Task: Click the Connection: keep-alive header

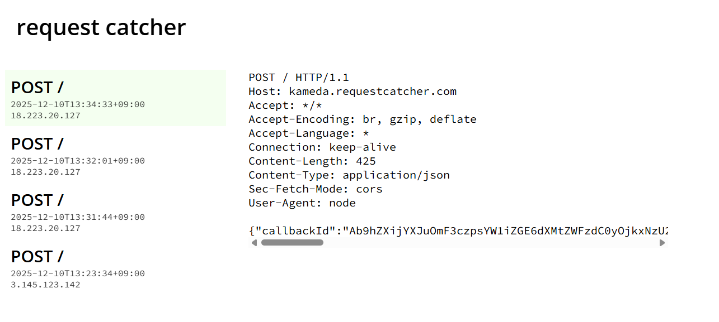Action: tap(322, 147)
